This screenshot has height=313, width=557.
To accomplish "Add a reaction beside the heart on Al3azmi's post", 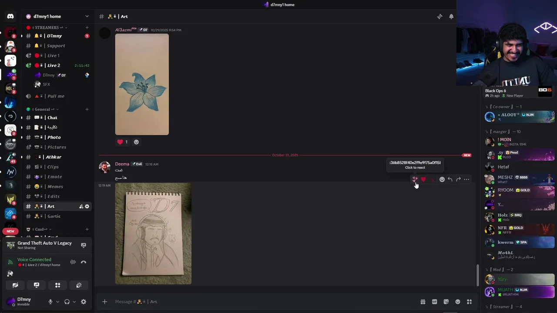I will pos(136,142).
